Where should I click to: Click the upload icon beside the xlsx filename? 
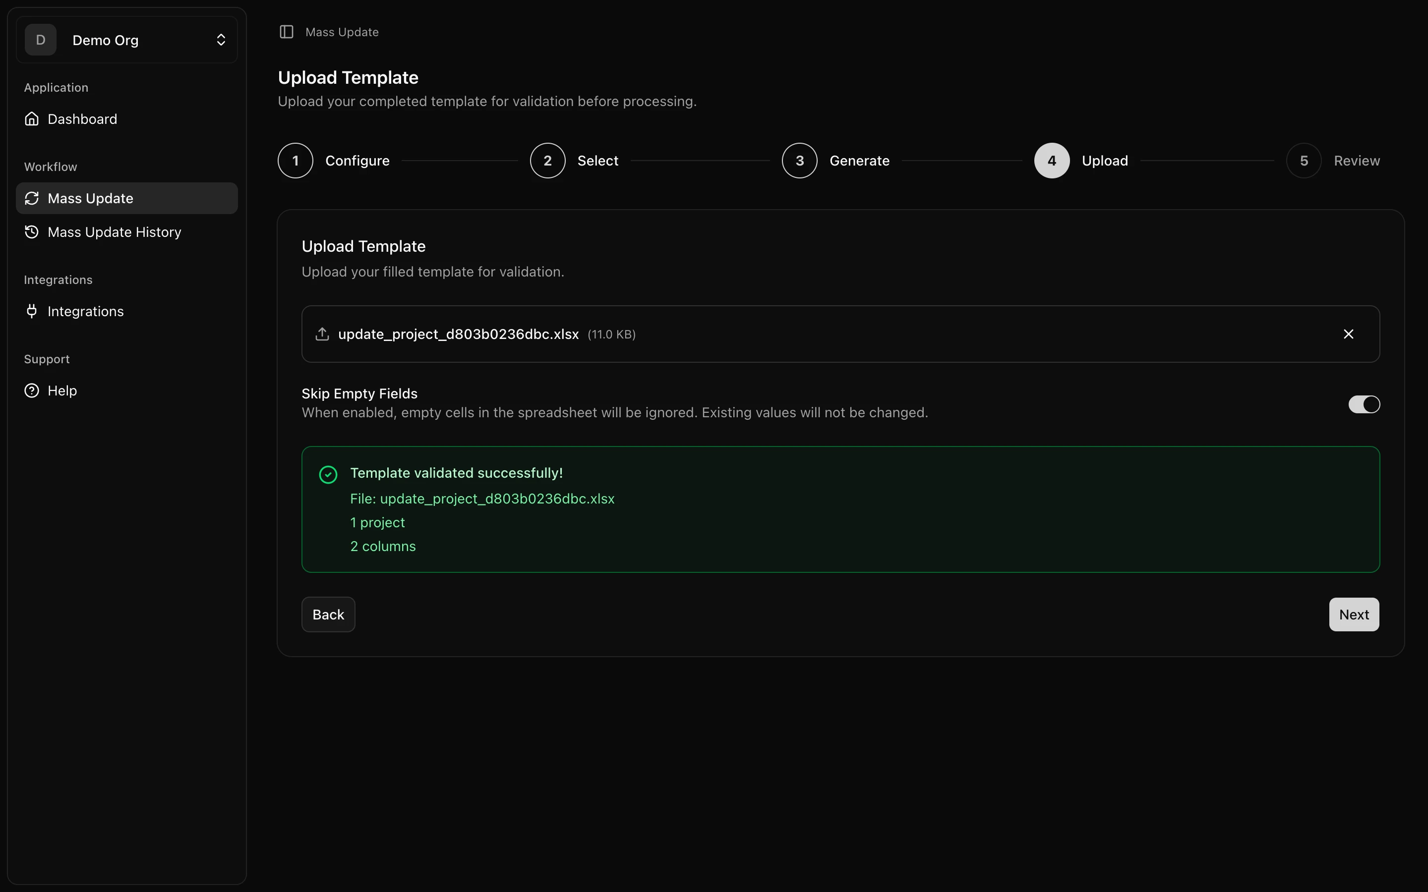click(322, 334)
